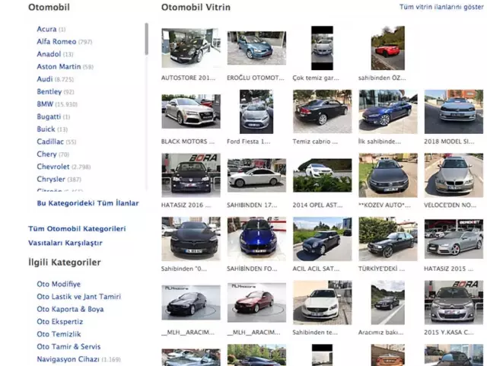Open the Oto Temizlik category

click(59, 334)
